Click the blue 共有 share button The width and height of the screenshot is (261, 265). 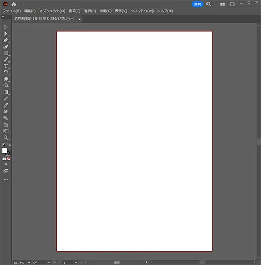(x=197, y=4)
